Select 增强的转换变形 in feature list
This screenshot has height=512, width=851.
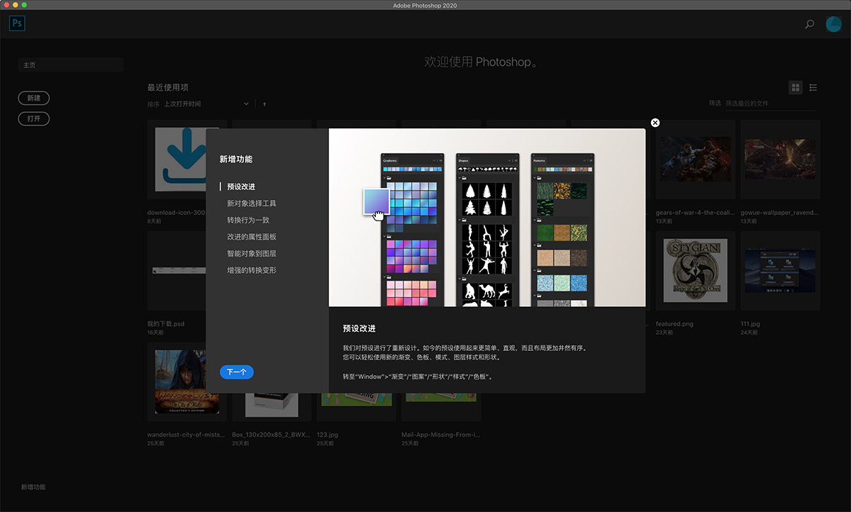pos(252,270)
